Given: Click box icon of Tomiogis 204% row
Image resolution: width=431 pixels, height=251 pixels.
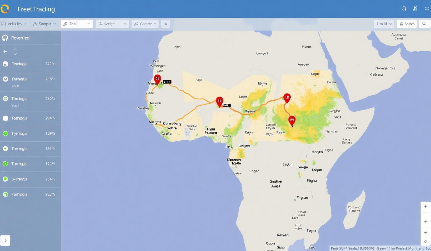Looking at the screenshot, I should [x=5, y=118].
